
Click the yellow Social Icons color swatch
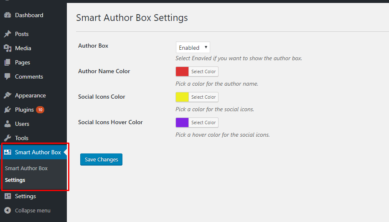182,97
